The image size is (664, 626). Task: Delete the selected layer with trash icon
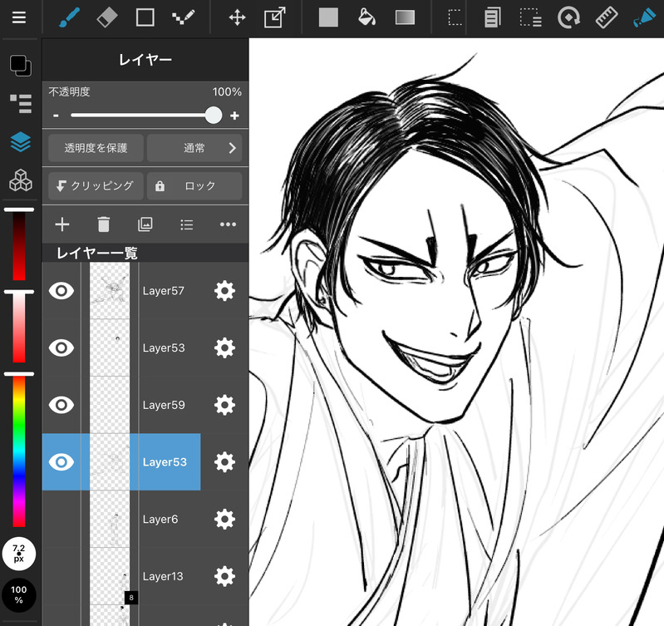click(104, 224)
